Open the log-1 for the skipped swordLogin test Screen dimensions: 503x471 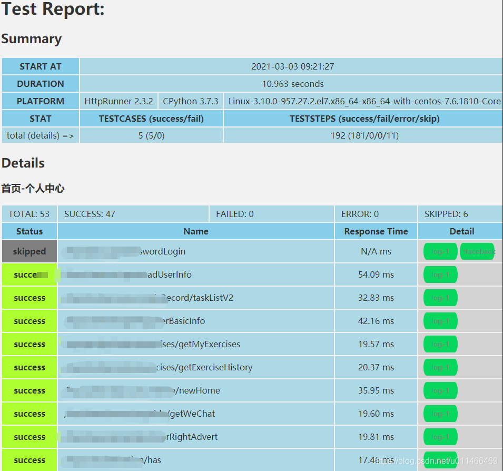(x=440, y=251)
